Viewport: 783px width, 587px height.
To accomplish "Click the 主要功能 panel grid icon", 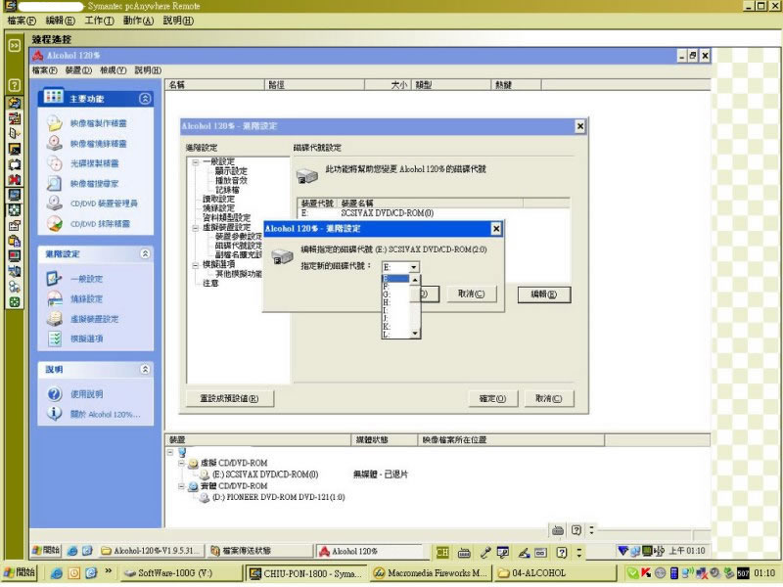I will pyautogui.click(x=54, y=96).
